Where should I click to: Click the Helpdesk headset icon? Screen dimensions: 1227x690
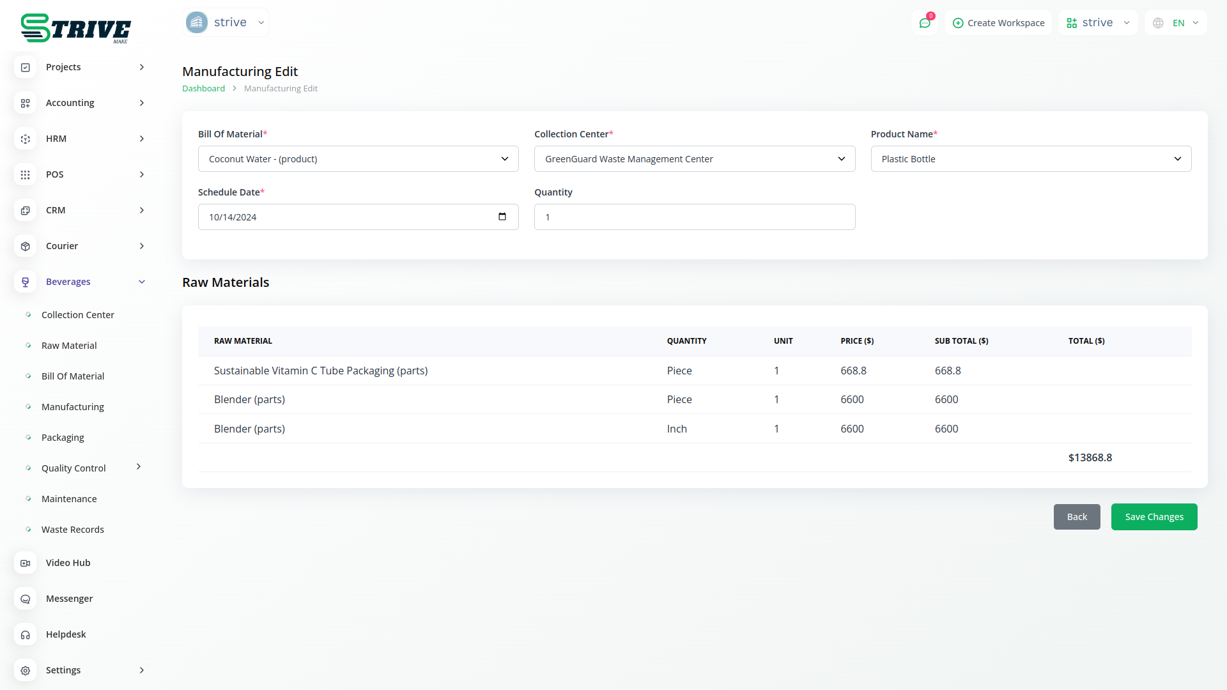[x=26, y=634]
